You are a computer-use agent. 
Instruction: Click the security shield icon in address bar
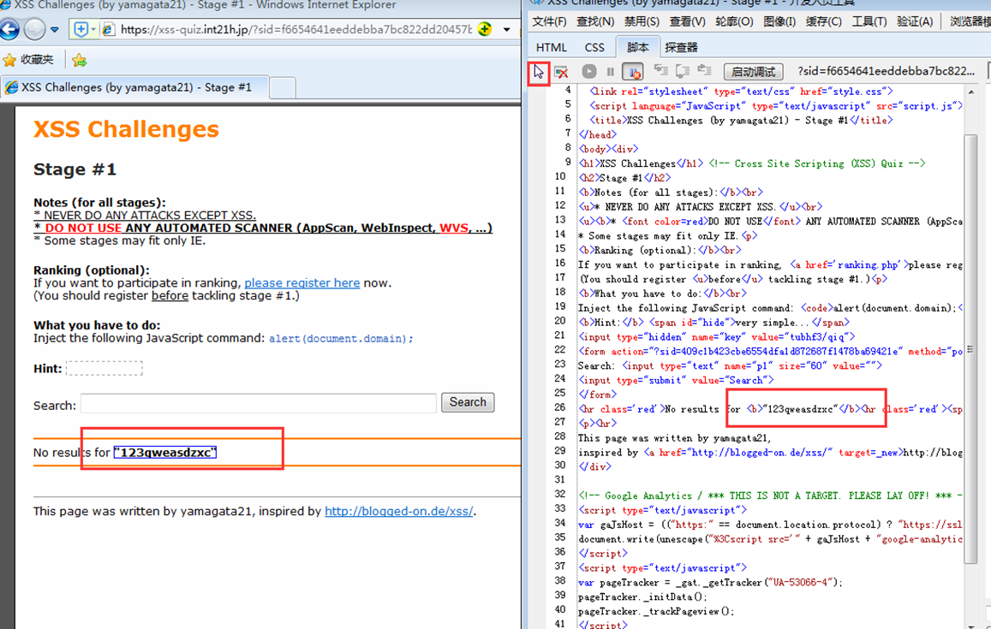coord(81,30)
